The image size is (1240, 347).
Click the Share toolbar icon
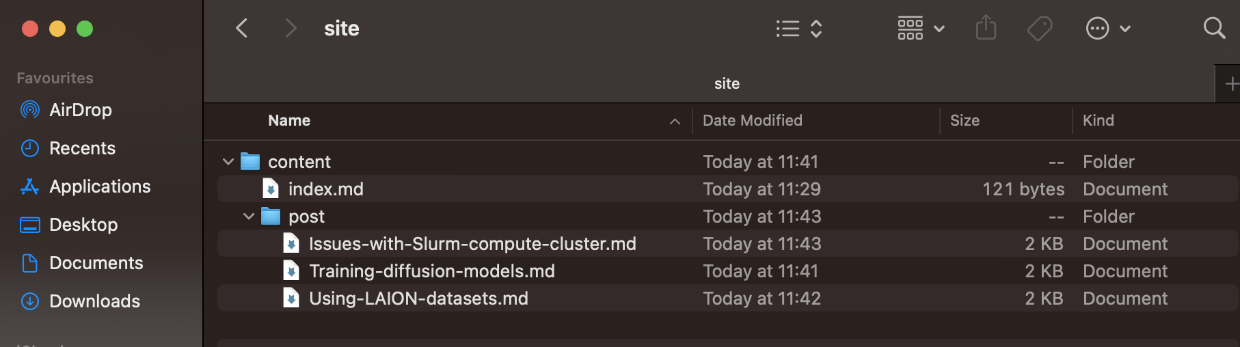point(986,28)
